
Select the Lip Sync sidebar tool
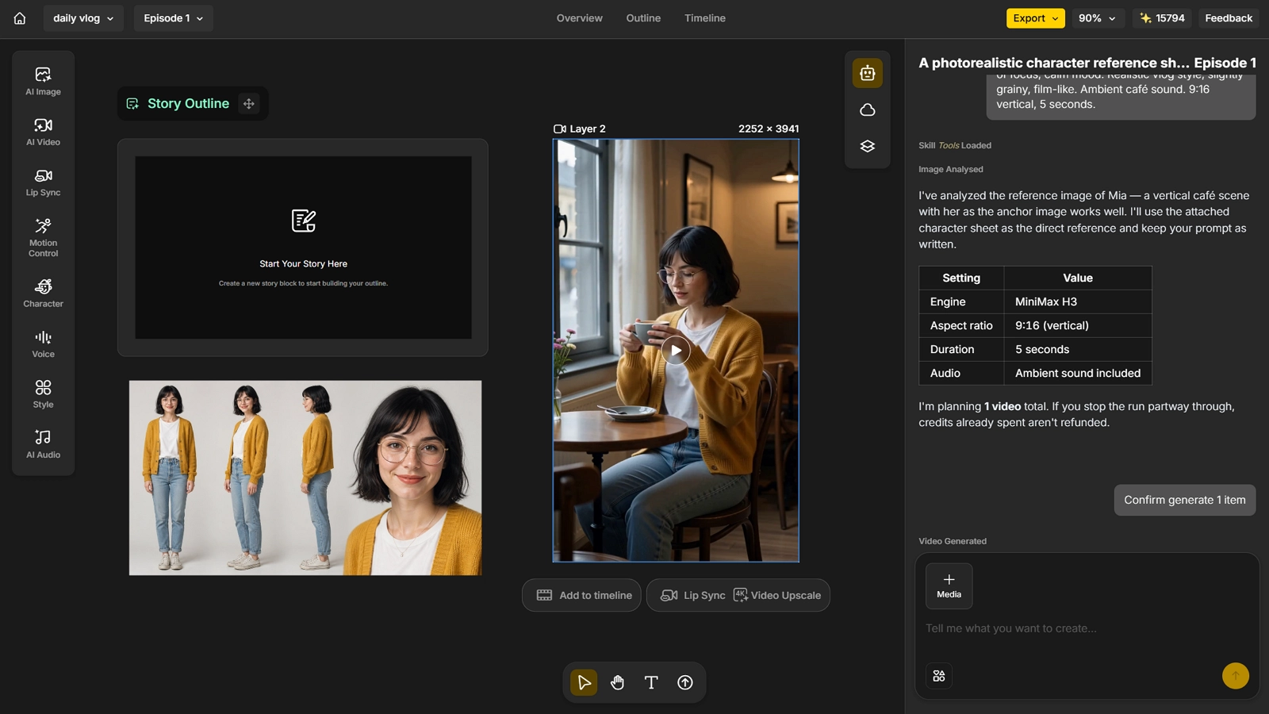(43, 182)
